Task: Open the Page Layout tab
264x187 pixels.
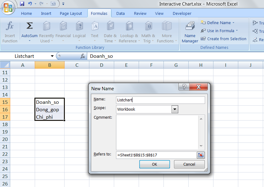Action: pos(71,13)
